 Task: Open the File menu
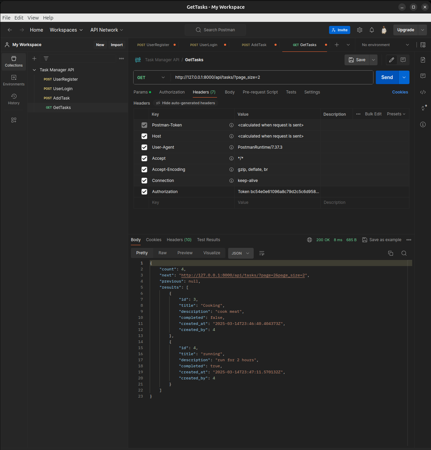6,18
